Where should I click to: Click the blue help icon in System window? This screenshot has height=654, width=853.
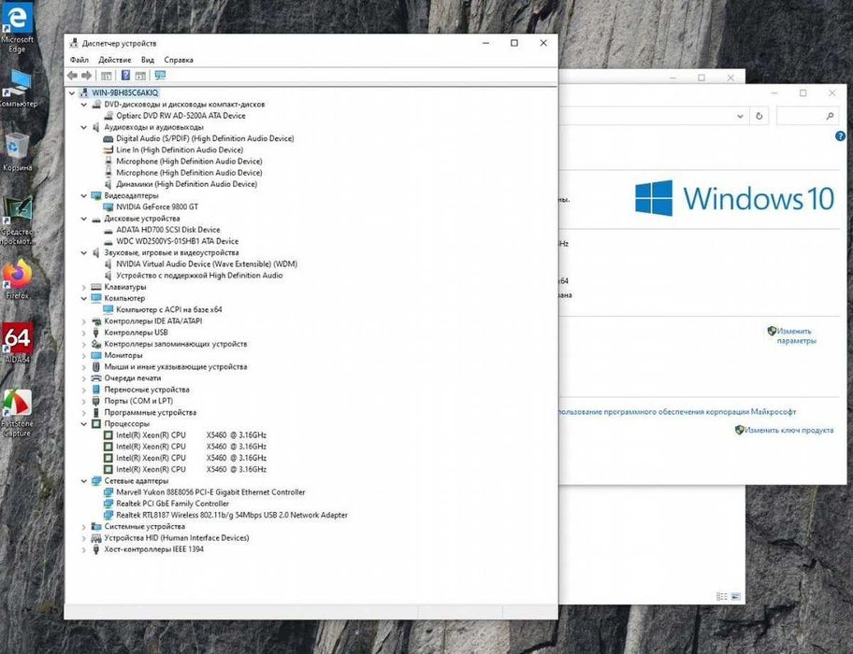coord(840,136)
